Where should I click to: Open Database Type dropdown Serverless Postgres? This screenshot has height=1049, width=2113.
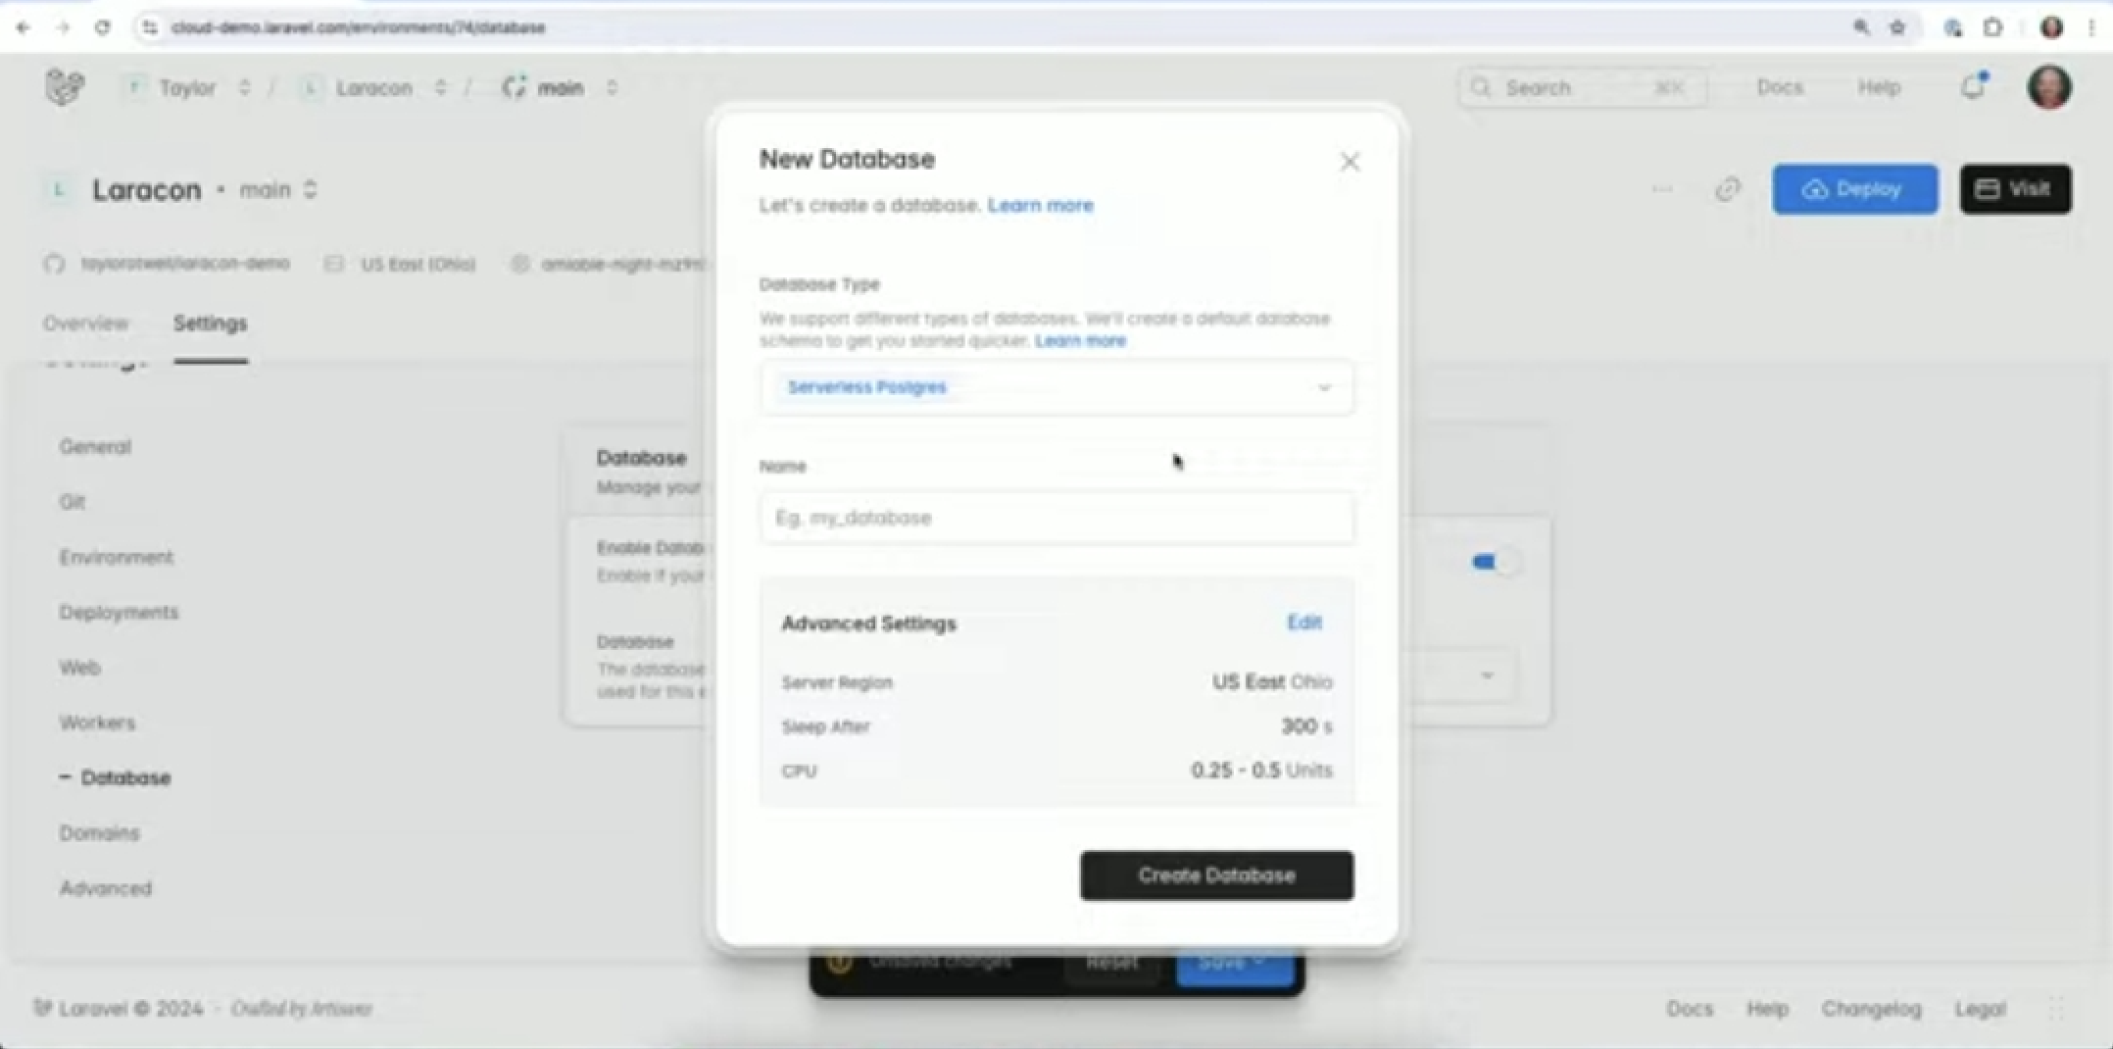1056,387
